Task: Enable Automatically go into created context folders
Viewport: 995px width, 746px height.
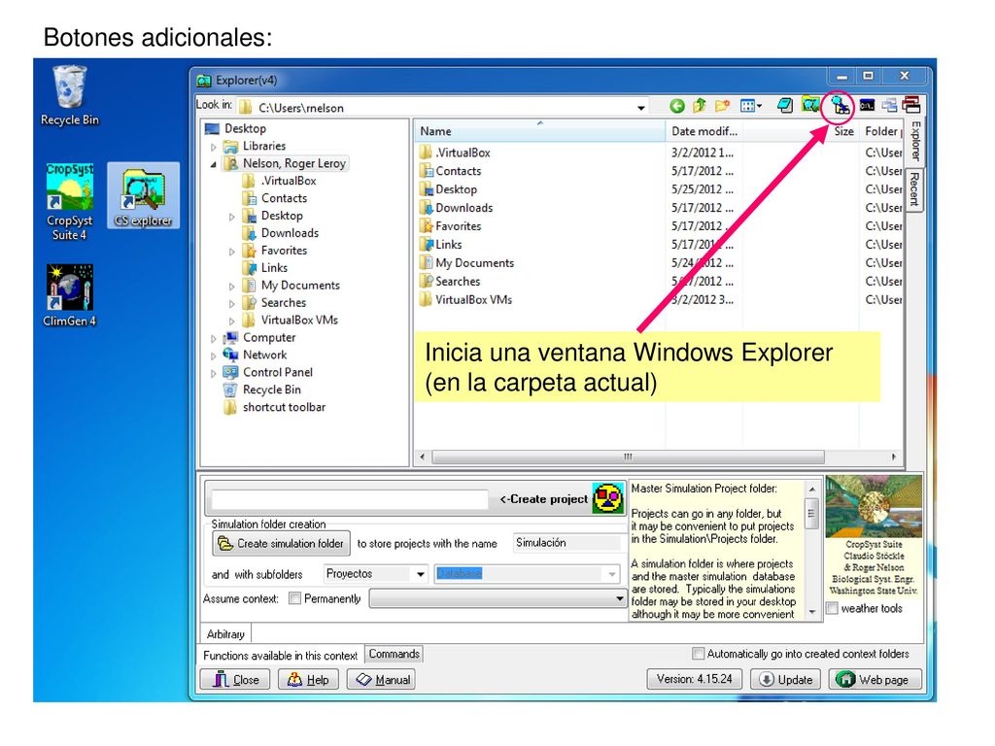Action: 698,654
